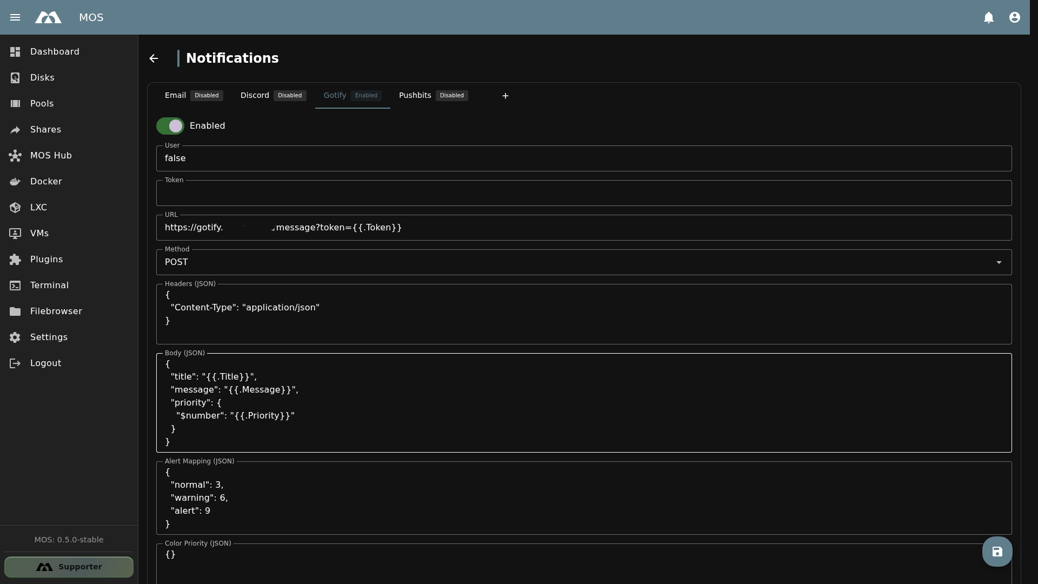Open the notifications bell
This screenshot has width=1038, height=584.
point(989,17)
